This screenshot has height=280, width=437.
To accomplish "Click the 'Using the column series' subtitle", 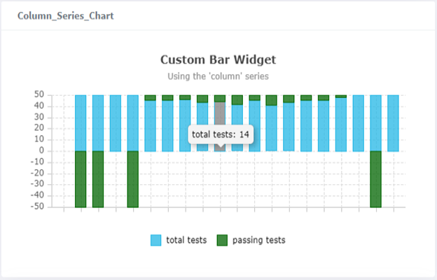I will 218,76.
